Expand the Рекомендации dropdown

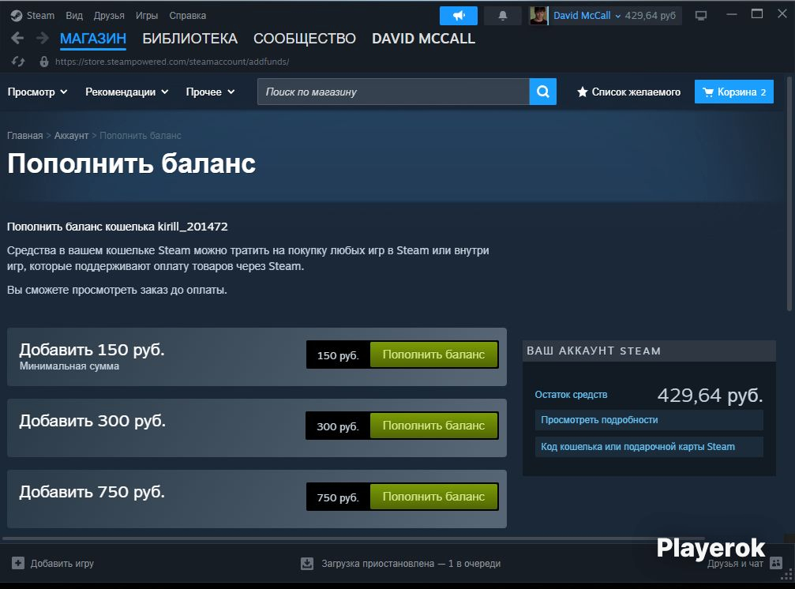(127, 92)
